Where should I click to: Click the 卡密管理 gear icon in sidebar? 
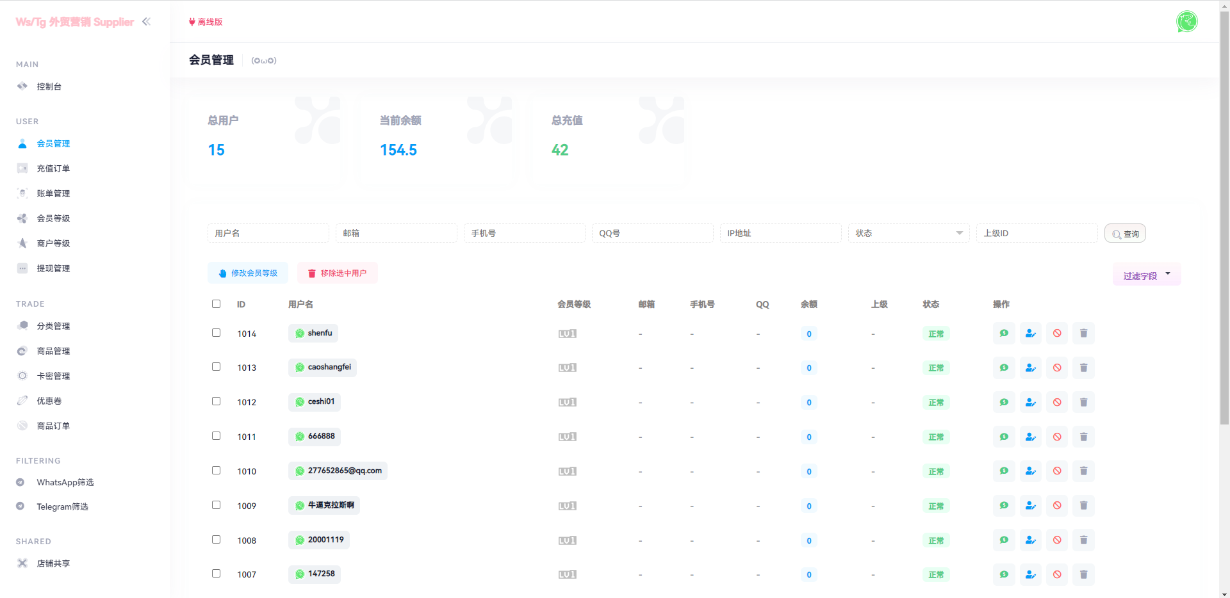tap(22, 376)
